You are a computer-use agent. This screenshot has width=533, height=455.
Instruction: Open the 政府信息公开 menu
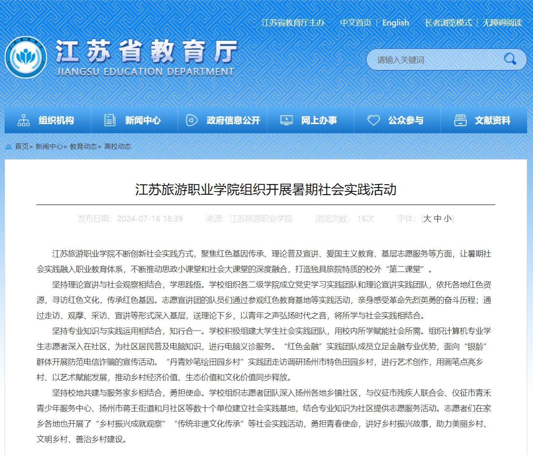pyautogui.click(x=223, y=120)
